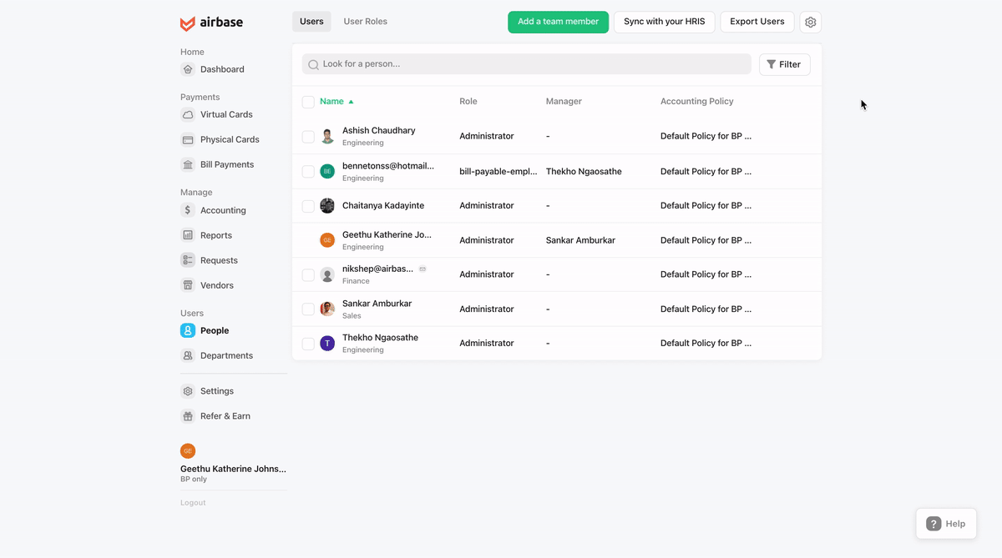Click Default Policy cell in Ashish row
The width and height of the screenshot is (1002, 558).
[x=706, y=136]
